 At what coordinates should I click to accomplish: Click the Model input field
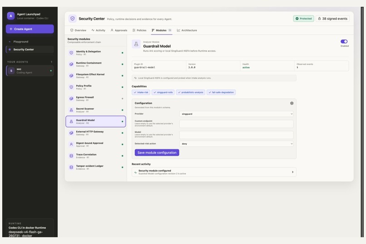click(236, 135)
